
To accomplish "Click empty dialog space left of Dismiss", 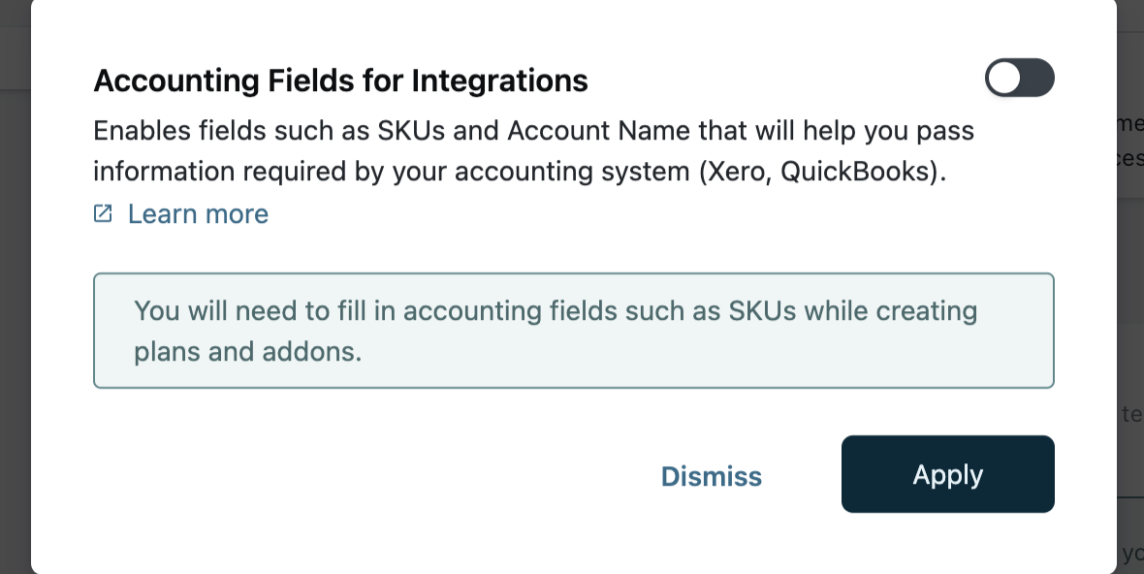I will tap(339, 475).
